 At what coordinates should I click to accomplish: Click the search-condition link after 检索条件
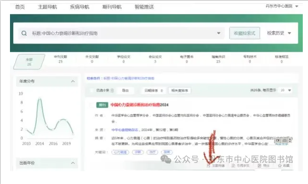[x=129, y=78]
